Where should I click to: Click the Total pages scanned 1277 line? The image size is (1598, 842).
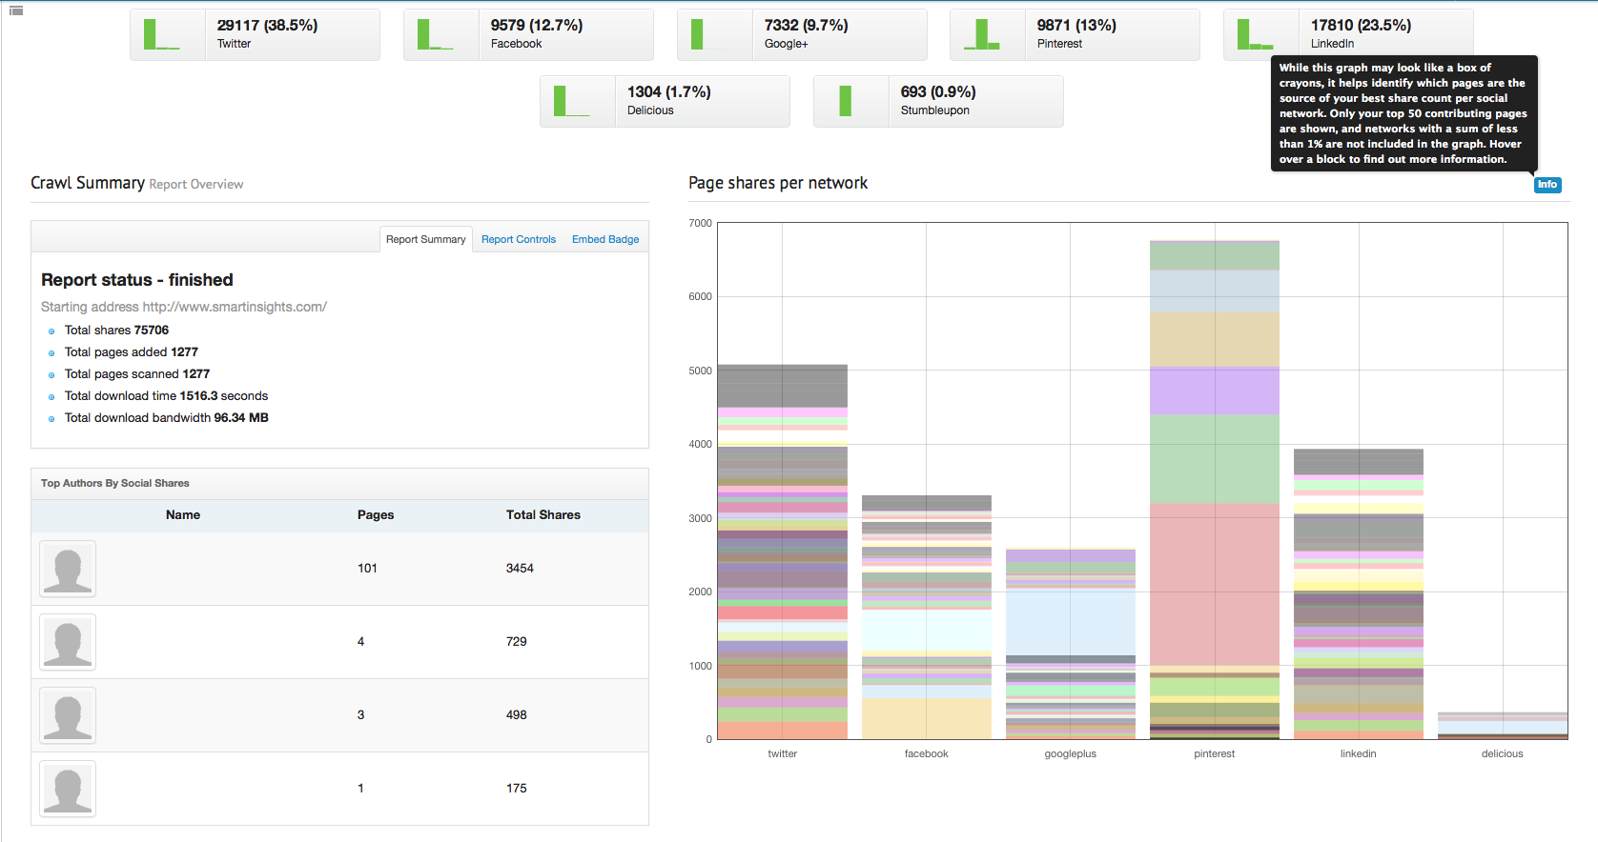click(137, 374)
